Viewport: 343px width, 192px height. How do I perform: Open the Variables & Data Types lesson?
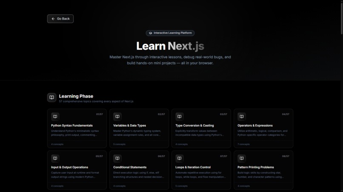[x=139, y=128]
